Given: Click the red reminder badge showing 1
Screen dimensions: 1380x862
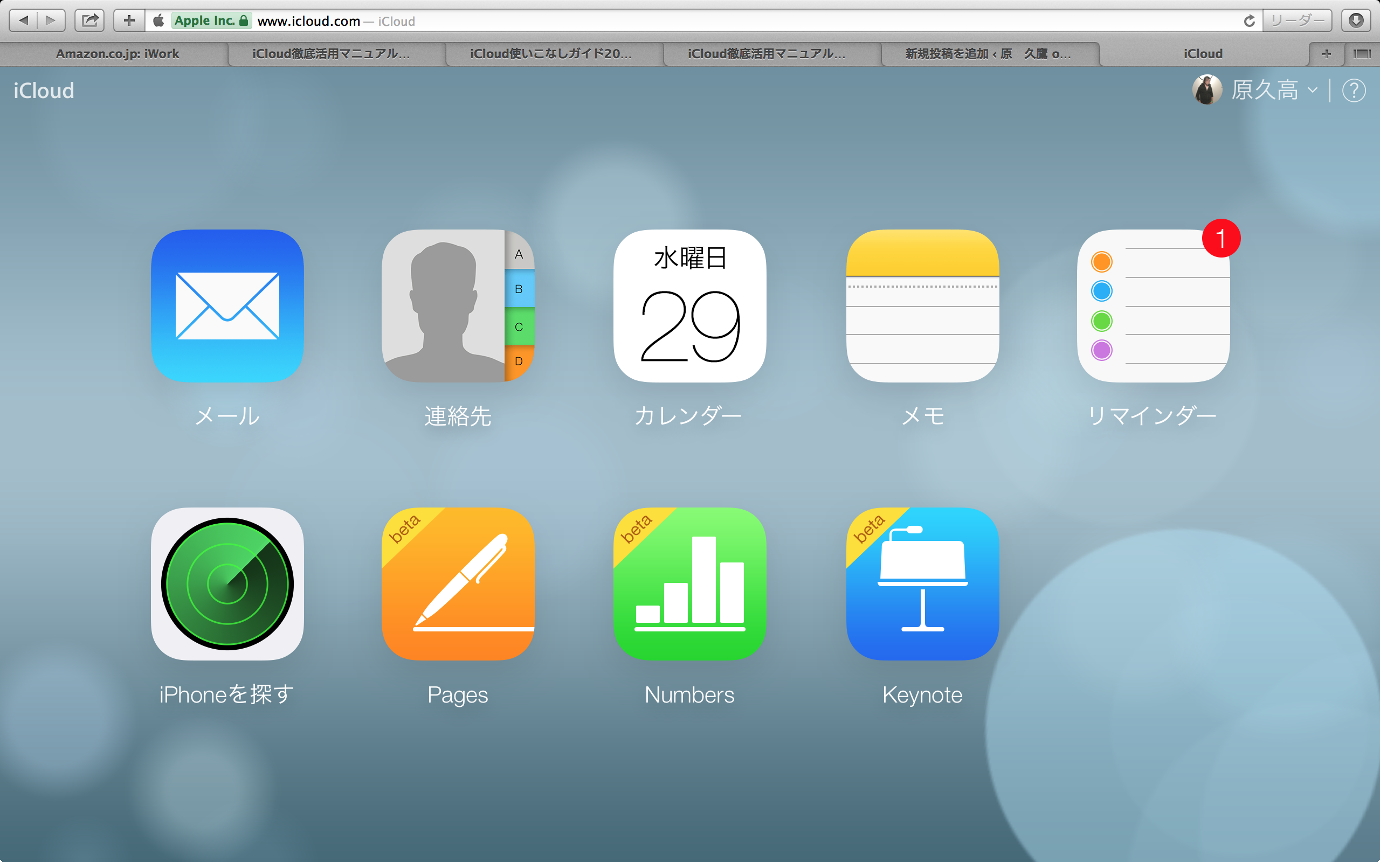Looking at the screenshot, I should click(x=1221, y=238).
